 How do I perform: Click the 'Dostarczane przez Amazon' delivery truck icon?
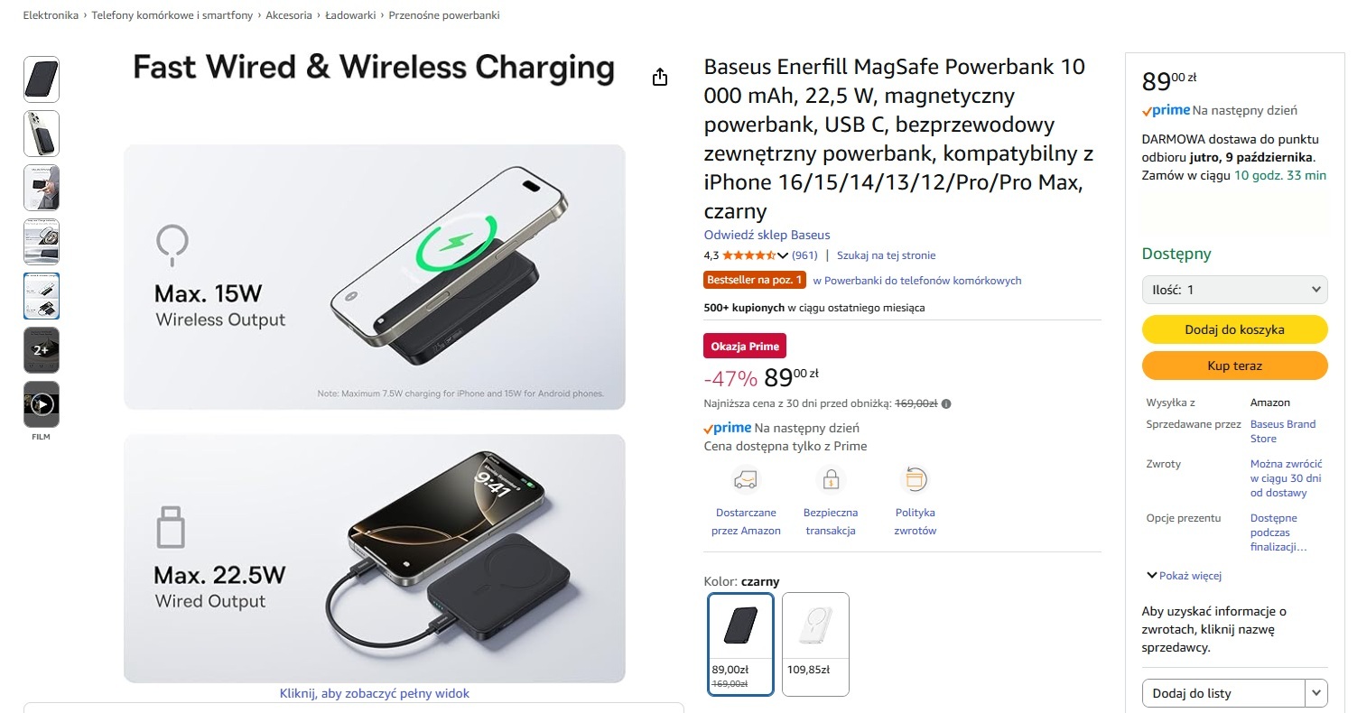tap(746, 479)
